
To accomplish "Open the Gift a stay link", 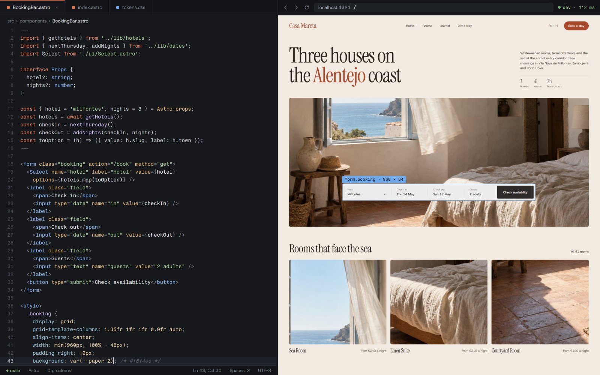I will tap(465, 26).
